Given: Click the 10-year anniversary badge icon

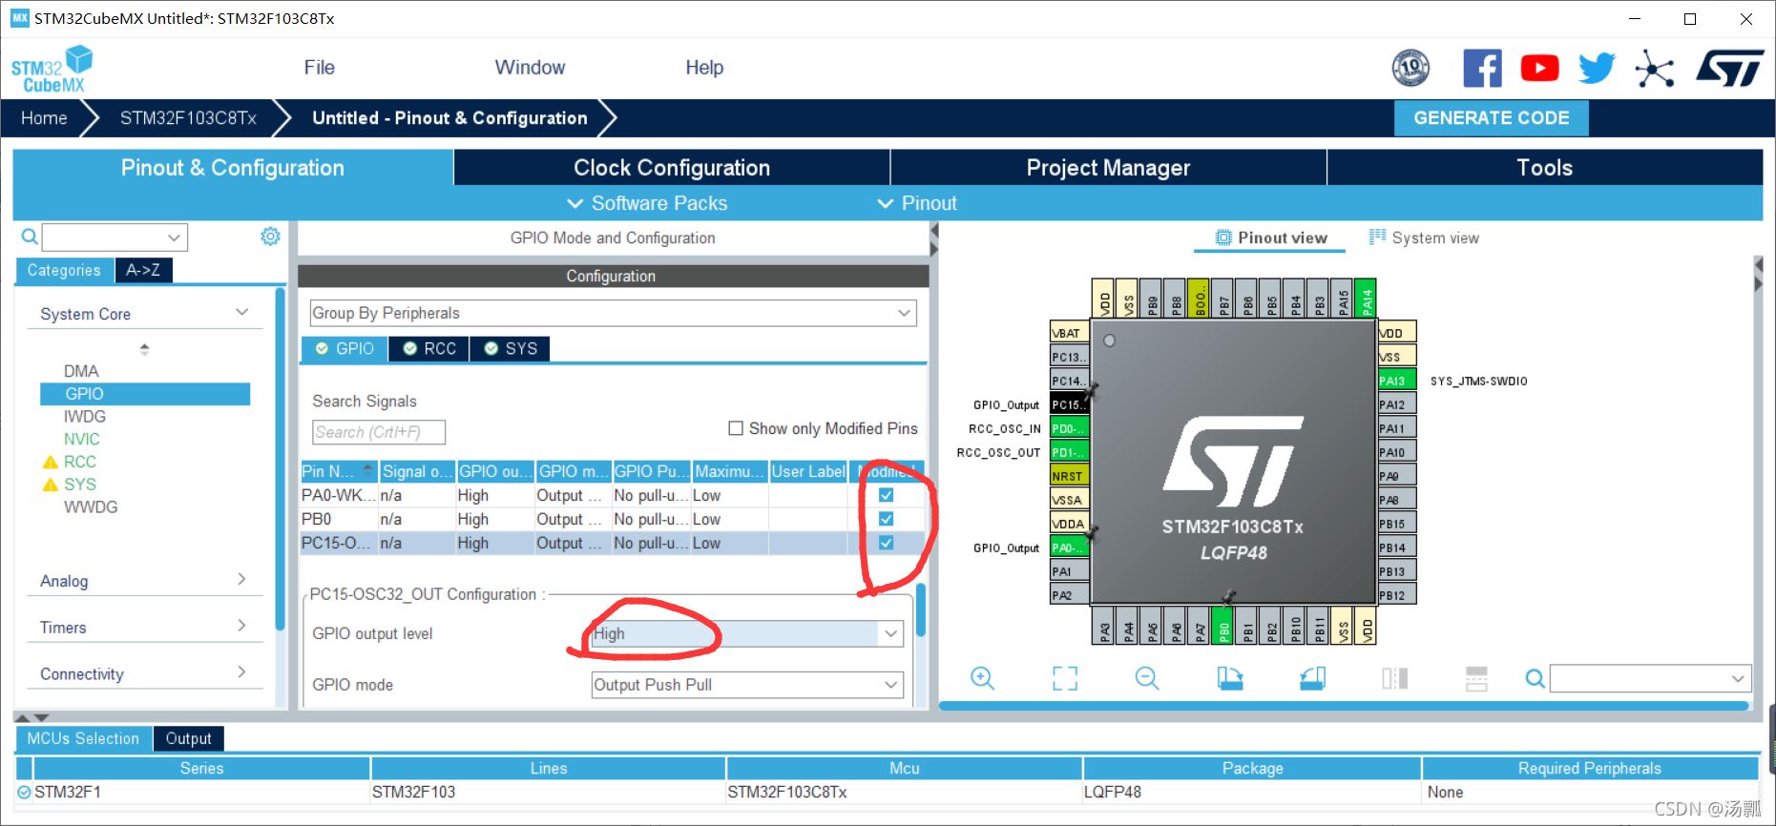Looking at the screenshot, I should coord(1411,68).
